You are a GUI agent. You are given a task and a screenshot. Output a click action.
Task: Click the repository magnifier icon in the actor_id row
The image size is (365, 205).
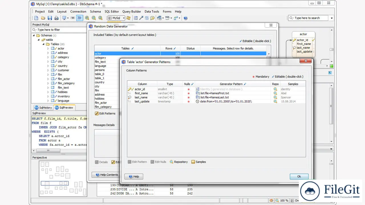click(x=275, y=89)
